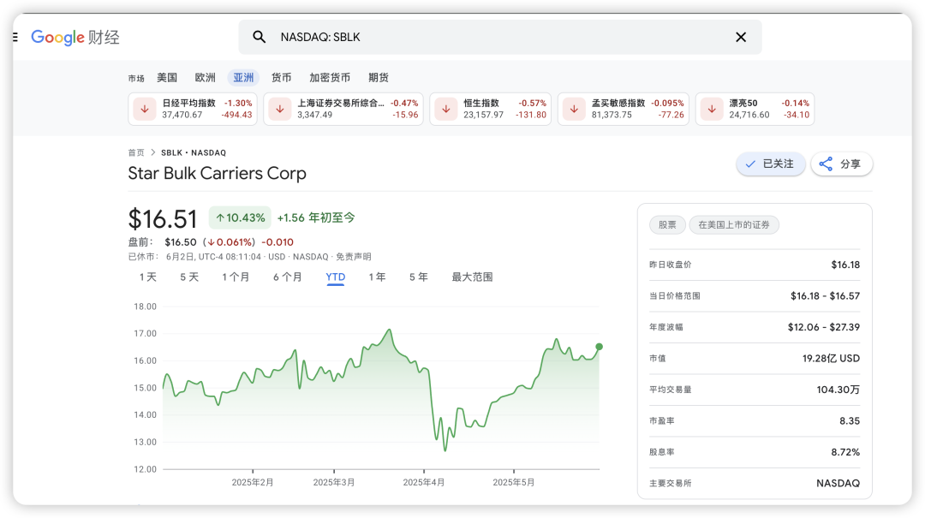Switch chart range to 1 个月
This screenshot has height=518, width=925.
(236, 277)
